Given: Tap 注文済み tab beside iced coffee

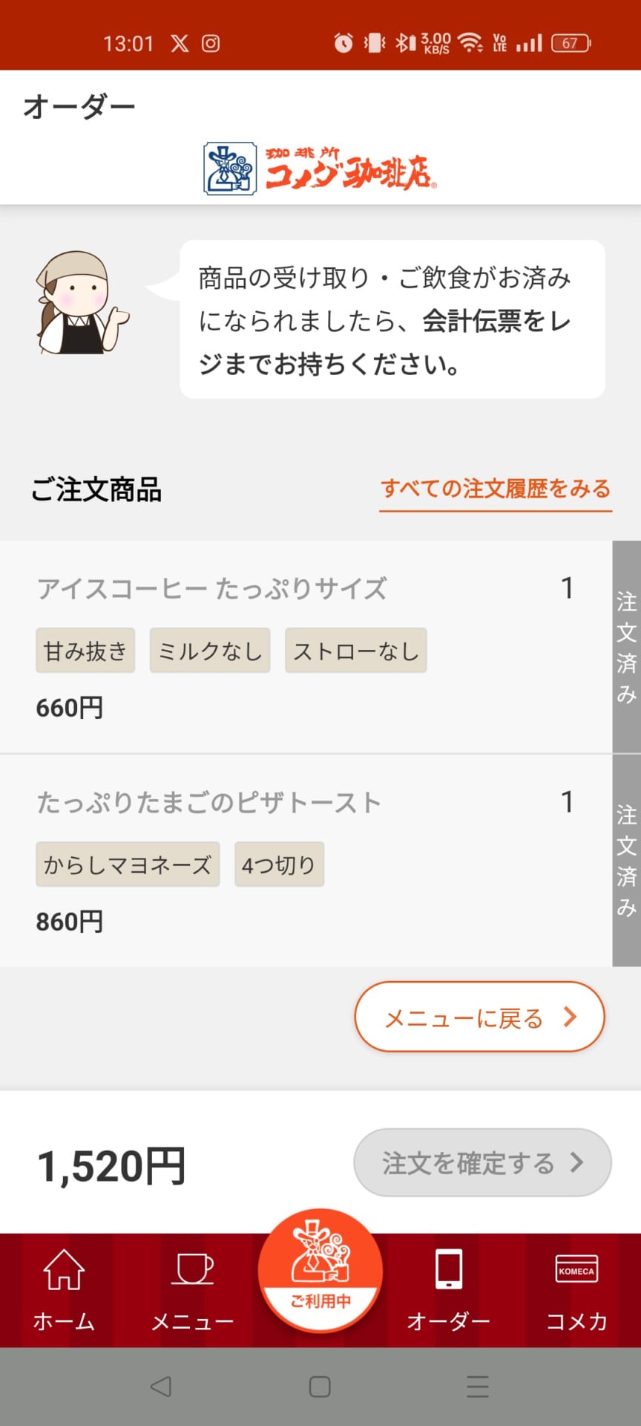Looking at the screenshot, I should 626,646.
